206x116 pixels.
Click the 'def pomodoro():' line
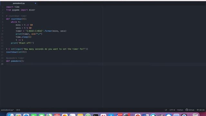point(15,61)
